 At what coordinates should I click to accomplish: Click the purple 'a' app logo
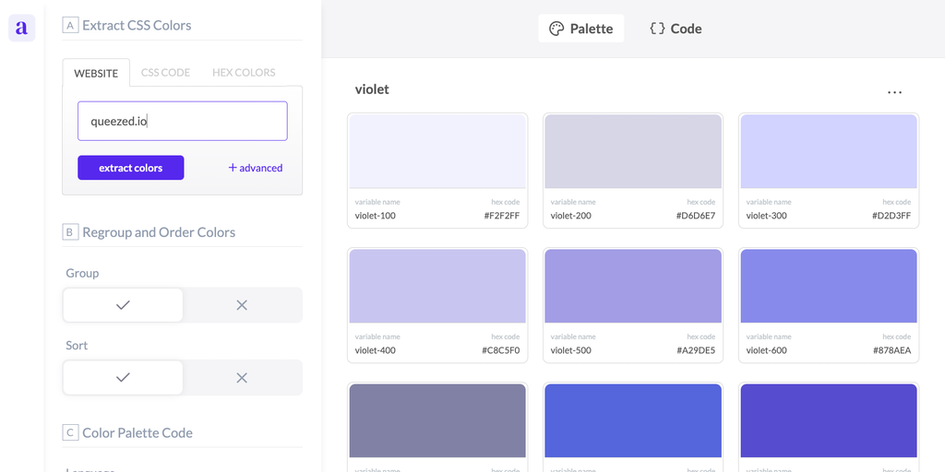(21, 29)
